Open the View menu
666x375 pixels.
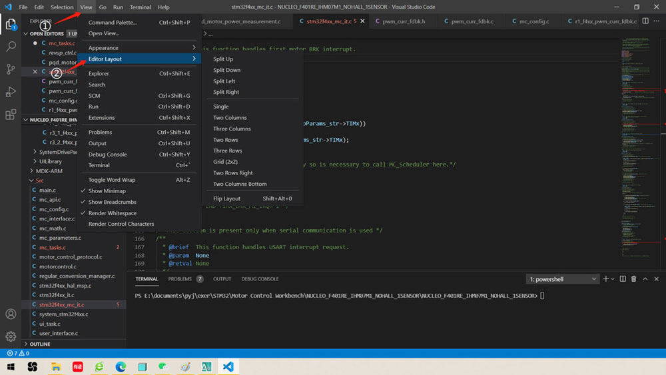86,7
